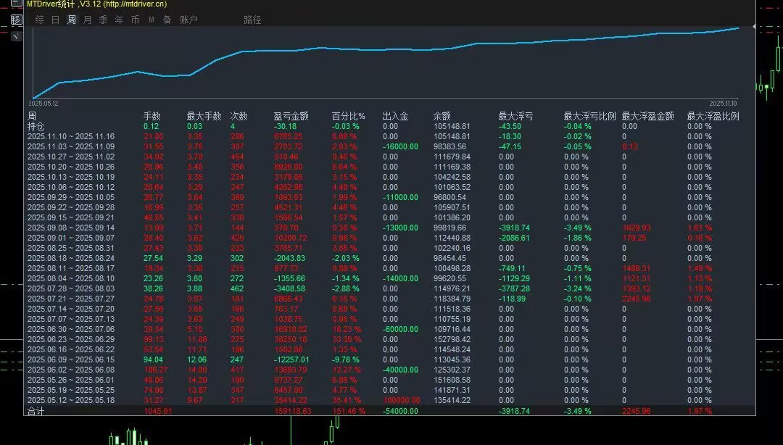Switch to the 综 summary tab

(x=40, y=20)
